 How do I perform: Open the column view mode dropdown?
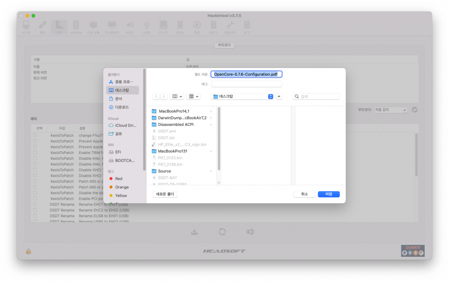pos(176,97)
